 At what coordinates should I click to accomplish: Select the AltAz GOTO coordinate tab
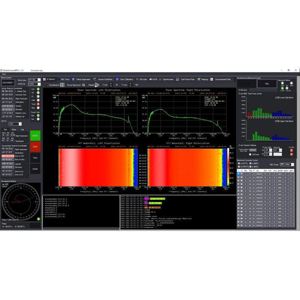coord(14,129)
